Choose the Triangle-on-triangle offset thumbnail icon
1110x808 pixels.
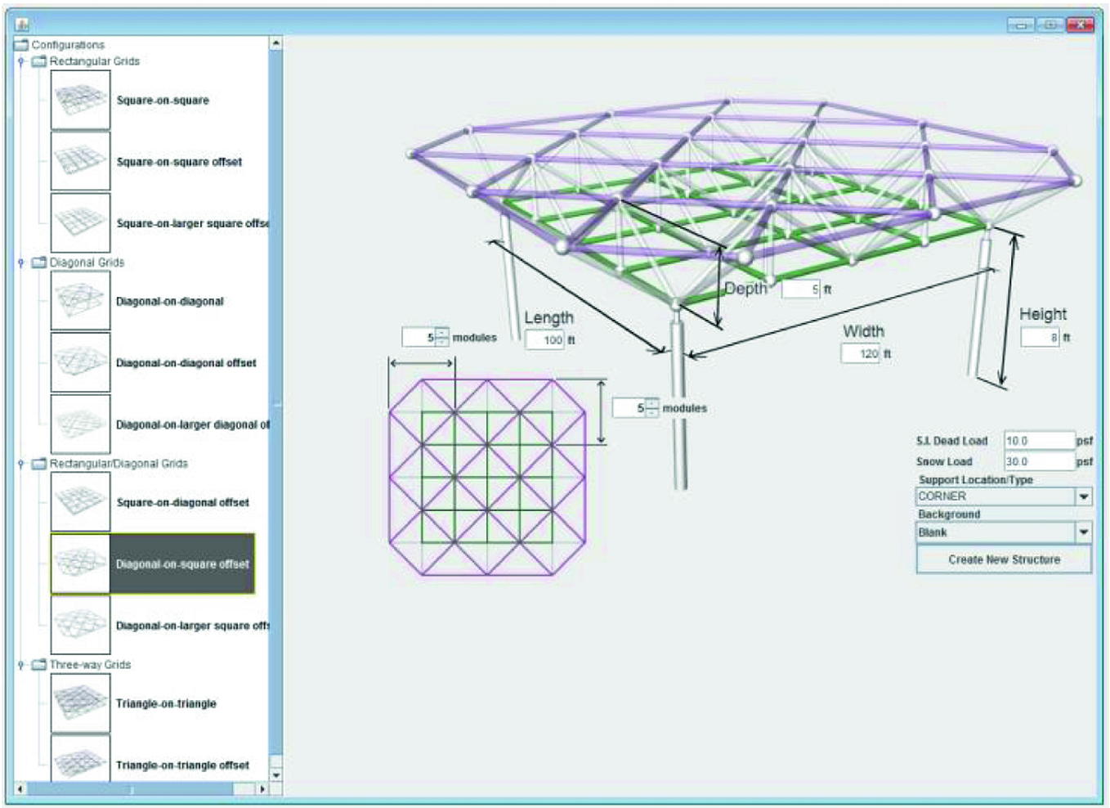(x=80, y=761)
